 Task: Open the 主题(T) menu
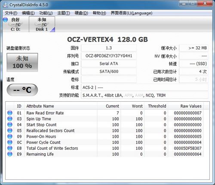coord(64,13)
